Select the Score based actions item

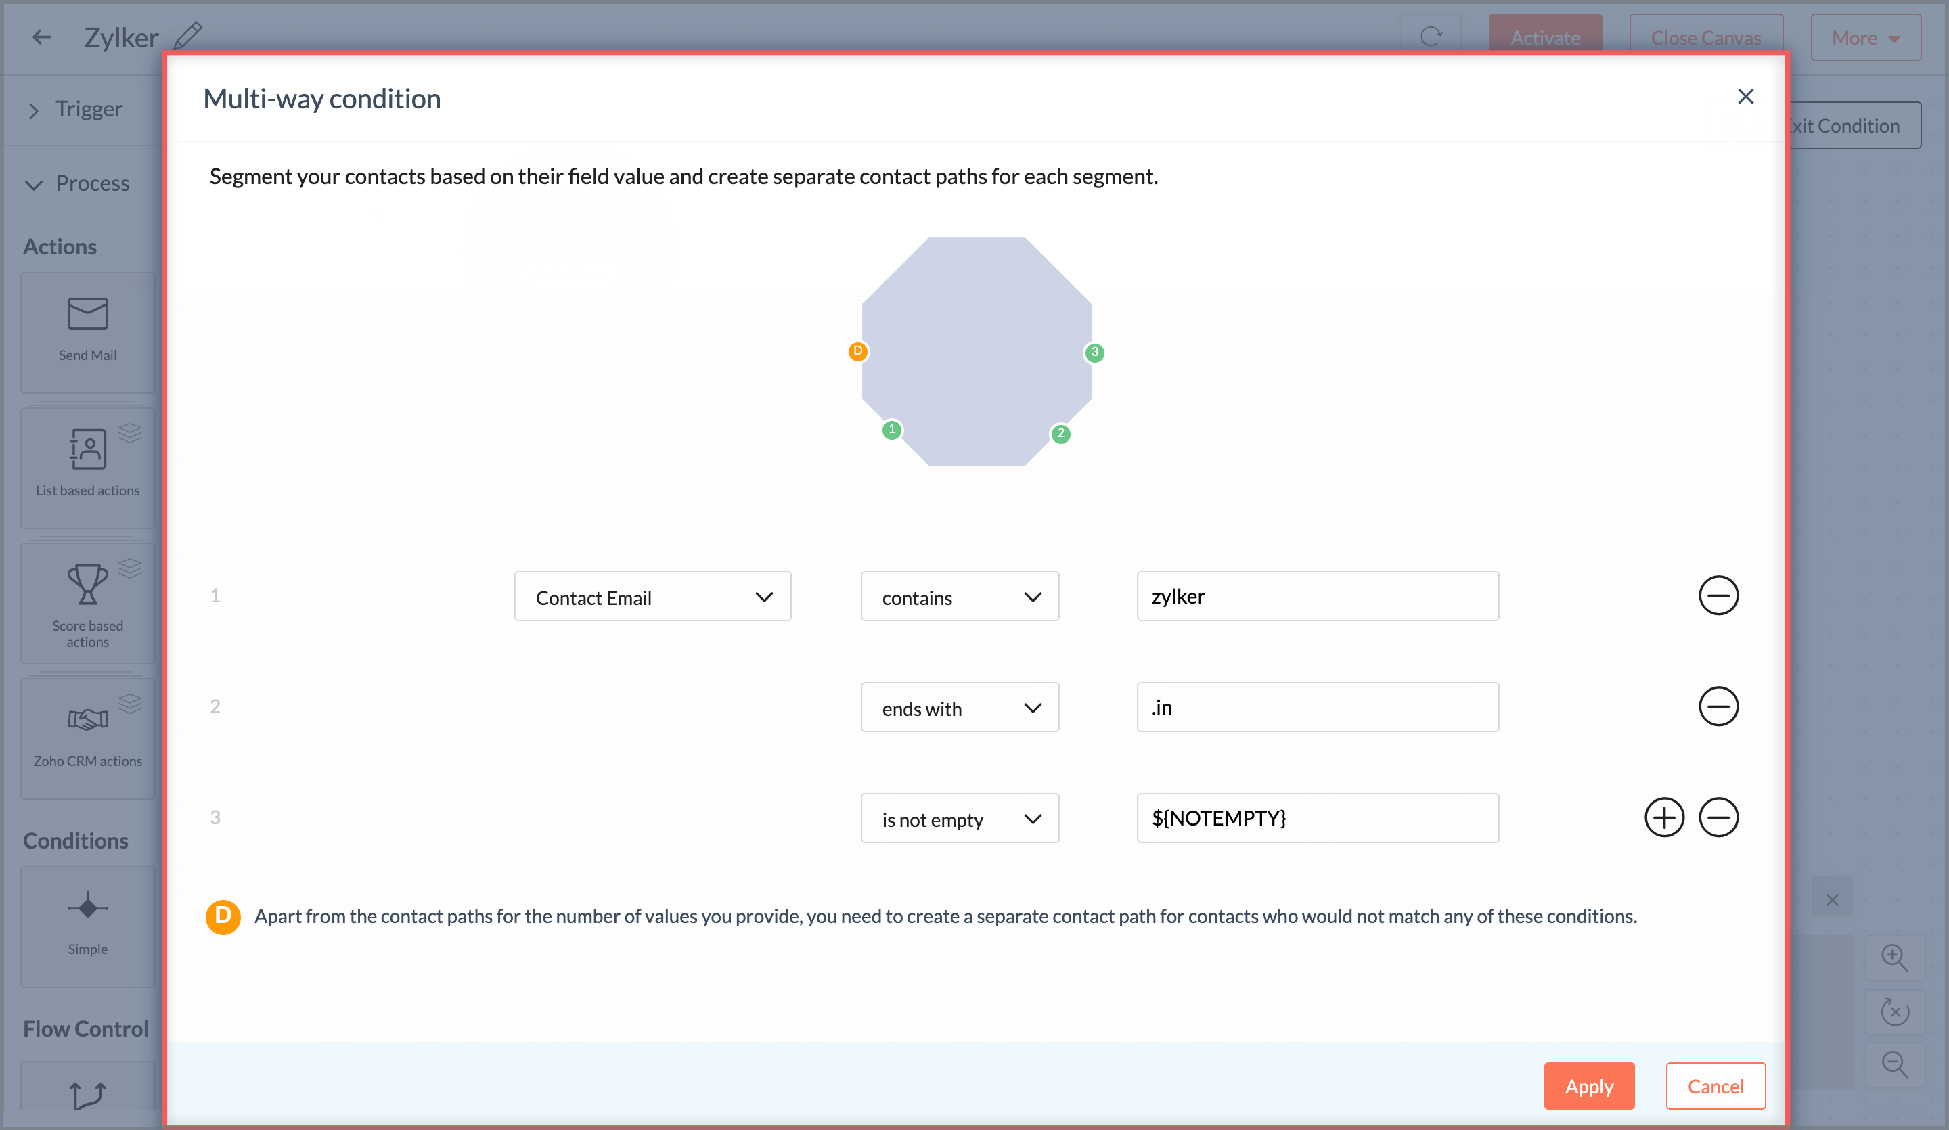click(87, 604)
